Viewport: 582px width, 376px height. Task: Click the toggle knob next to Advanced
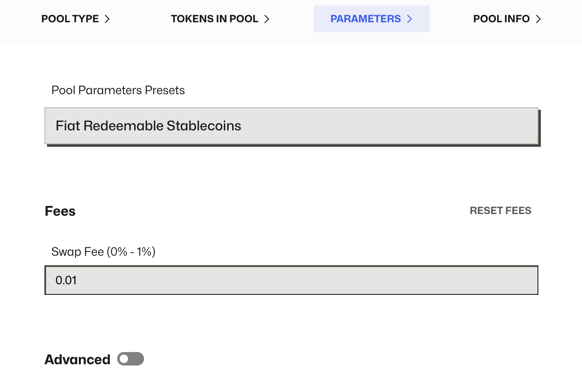pos(124,359)
